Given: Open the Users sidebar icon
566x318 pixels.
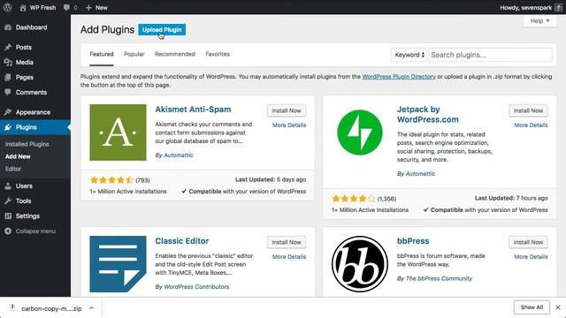Looking at the screenshot, I should 8,186.
